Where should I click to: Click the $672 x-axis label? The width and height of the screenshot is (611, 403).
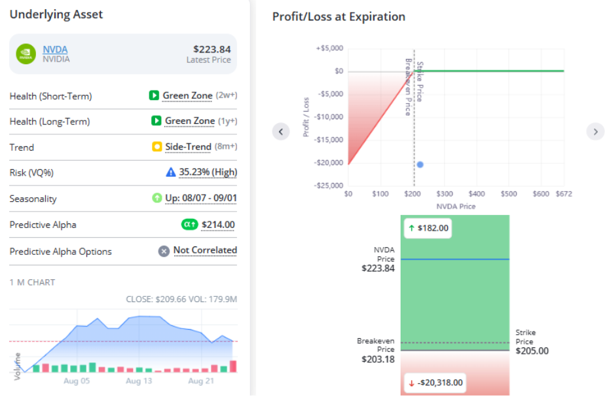pyautogui.click(x=564, y=194)
